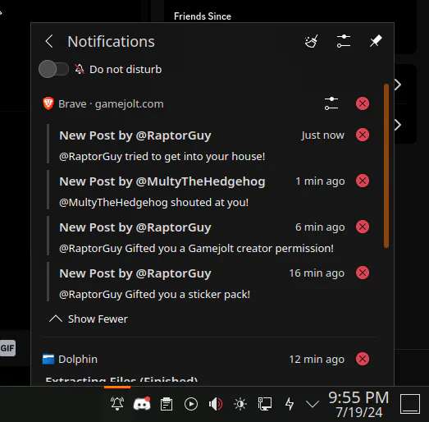429x422 pixels.
Task: Collapse the list with Show Fewer
Action: point(89,319)
